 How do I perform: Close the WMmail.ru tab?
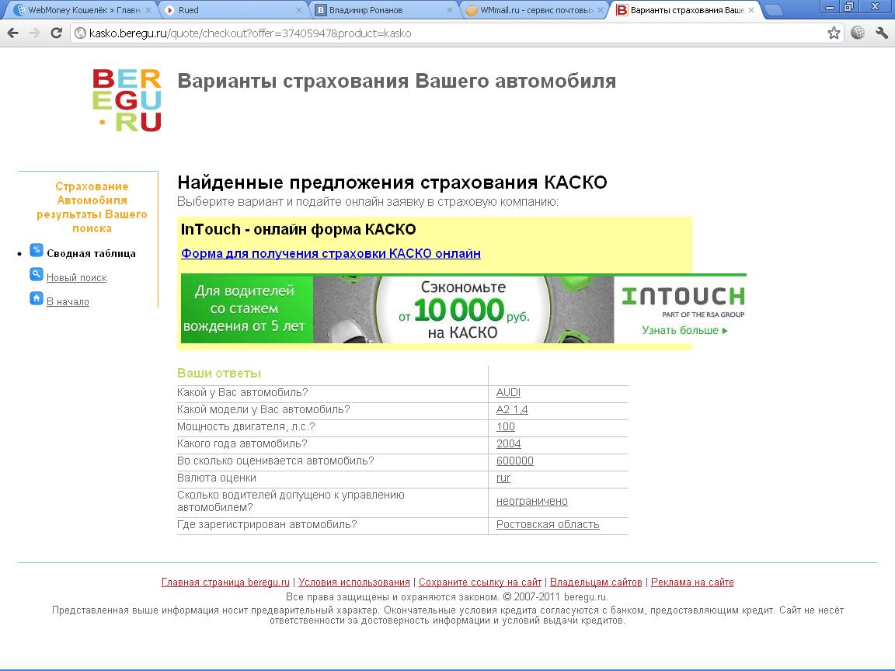601,10
